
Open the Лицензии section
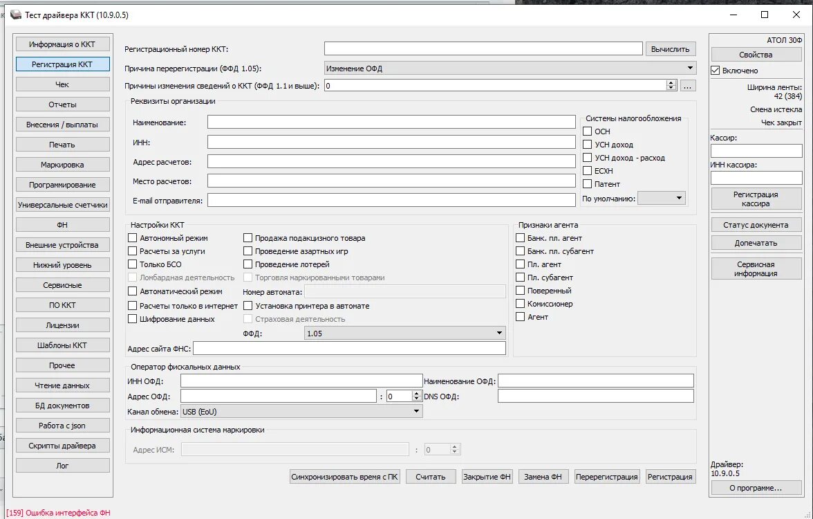pos(62,325)
